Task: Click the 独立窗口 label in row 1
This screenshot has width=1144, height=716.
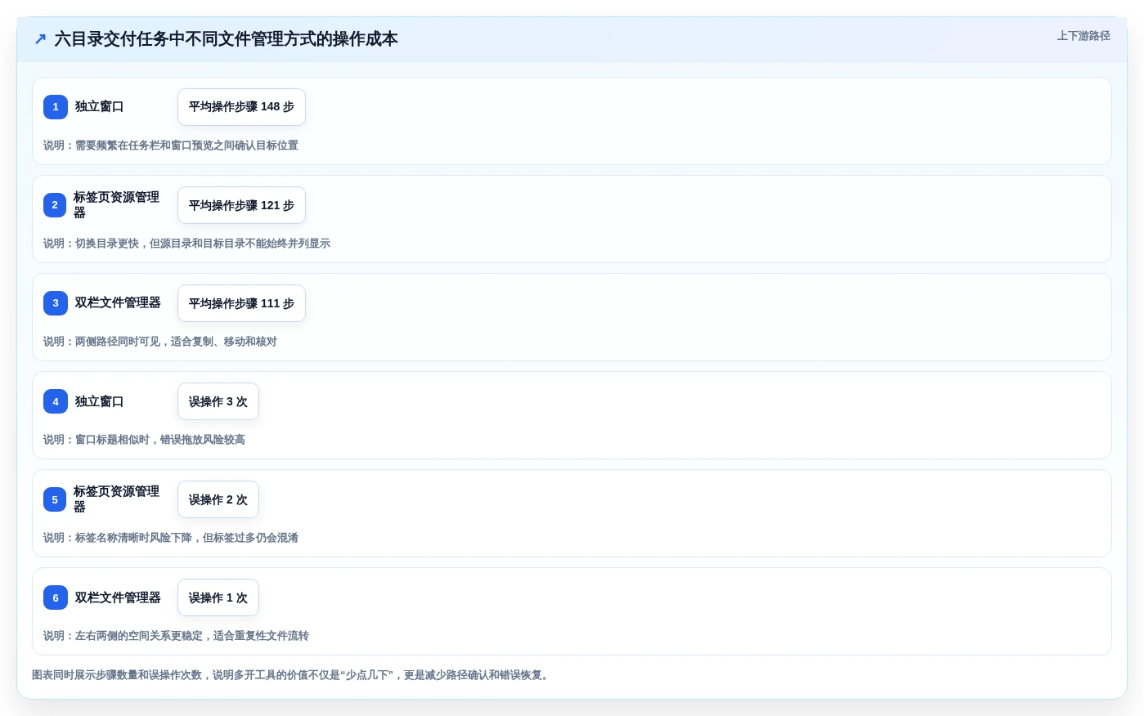Action: pyautogui.click(x=100, y=107)
